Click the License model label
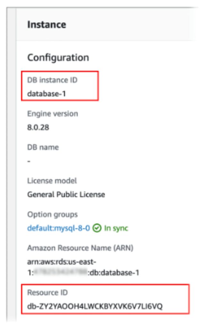 coord(52,181)
